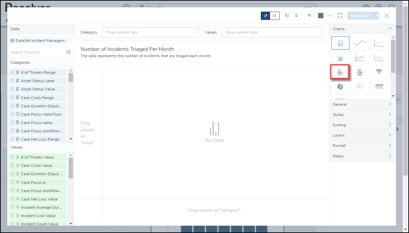
Task: Select the box plot chart icon
Action: [x=360, y=87]
